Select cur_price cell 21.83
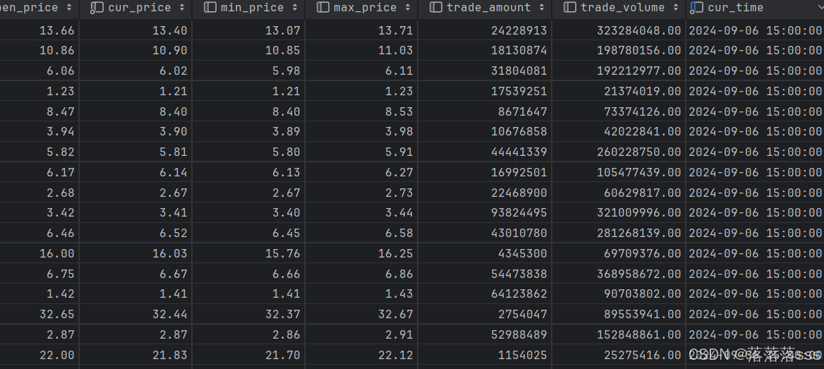Screen dimensions: 824x369 [170, 355]
